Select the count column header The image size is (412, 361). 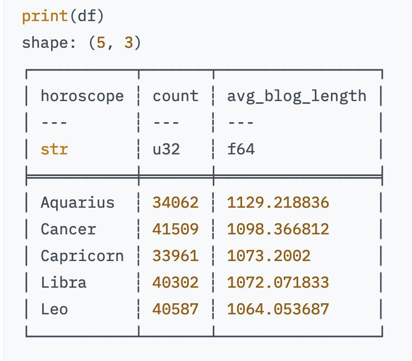175,96
